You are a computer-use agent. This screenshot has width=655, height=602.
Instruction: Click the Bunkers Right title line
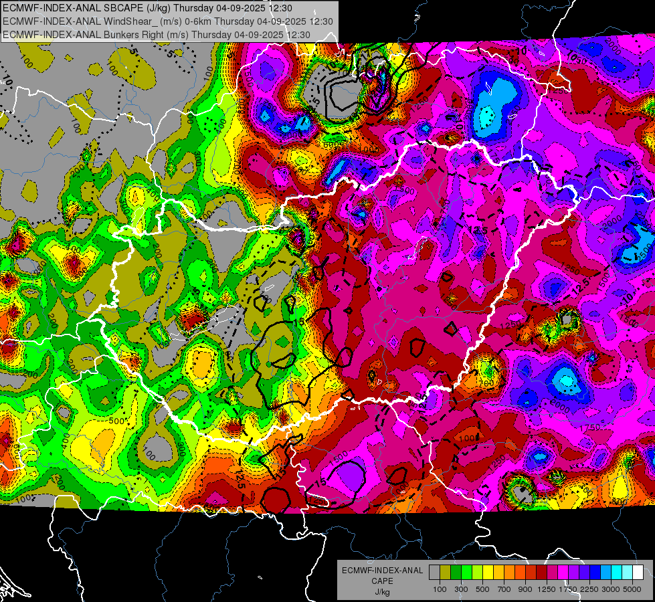tap(157, 35)
